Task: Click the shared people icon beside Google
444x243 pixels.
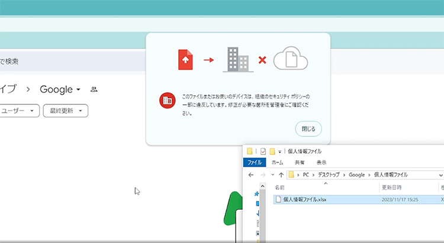Action: click(94, 89)
